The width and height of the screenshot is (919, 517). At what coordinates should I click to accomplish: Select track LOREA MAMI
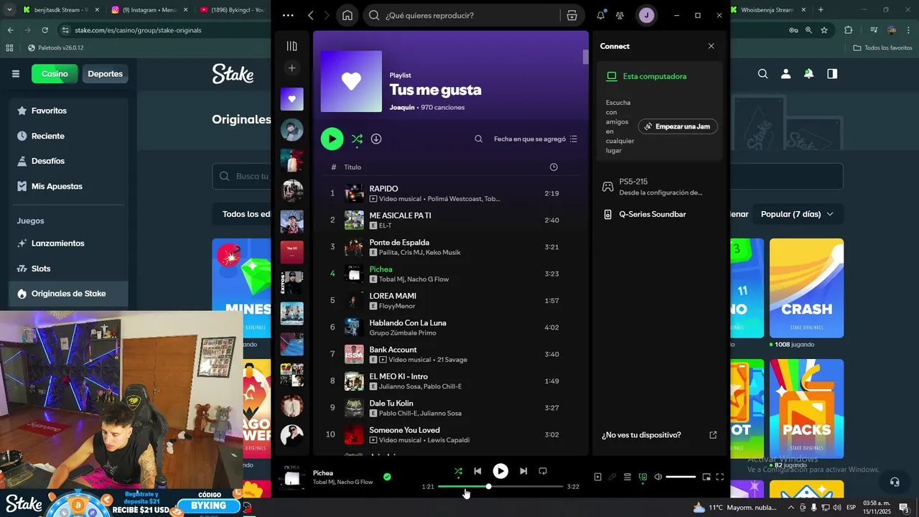[450, 300]
